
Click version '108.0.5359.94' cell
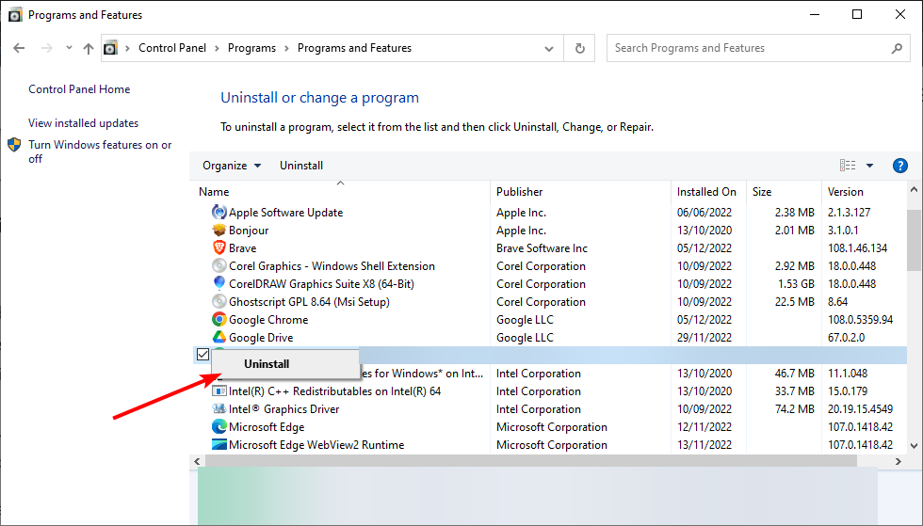[860, 320]
